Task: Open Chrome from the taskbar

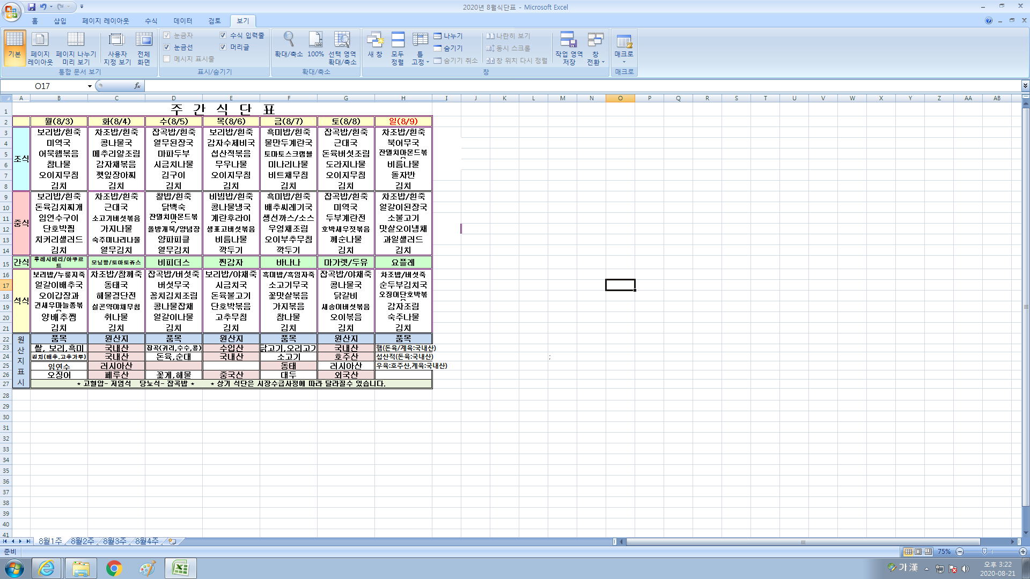Action: coord(114,568)
